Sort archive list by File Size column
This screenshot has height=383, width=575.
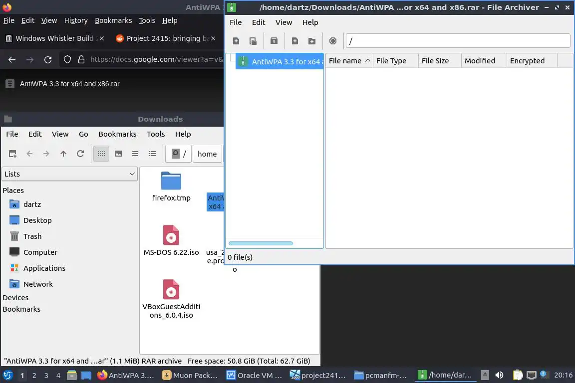(x=440, y=61)
